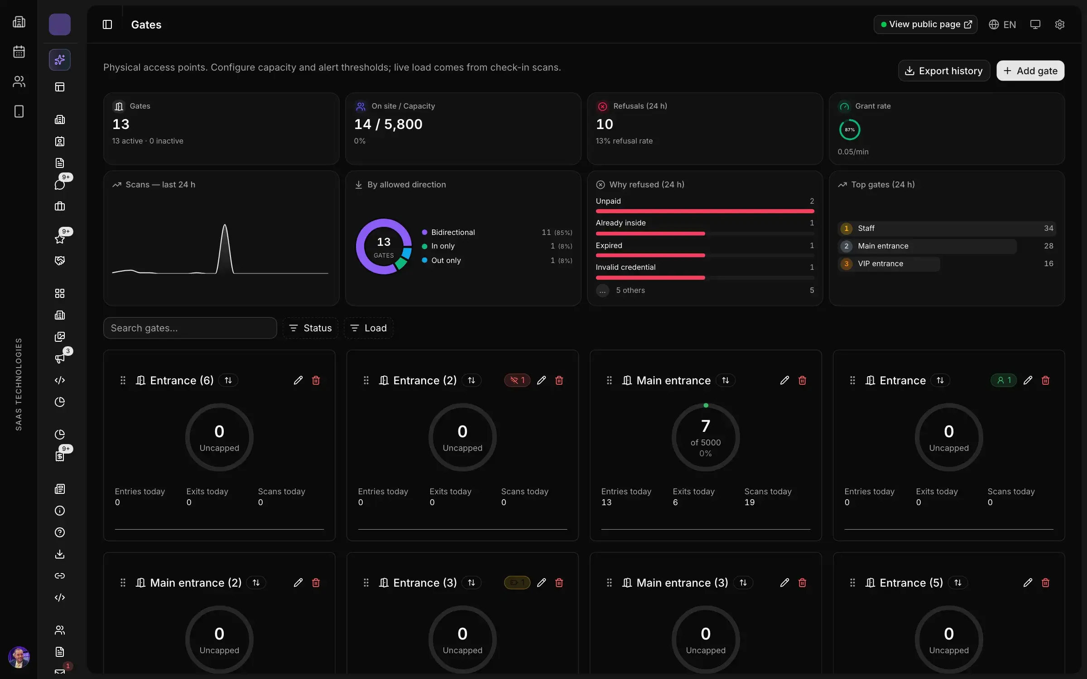This screenshot has width=1087, height=679.
Task: Click the Bidirectional legend entry
Action: [x=497, y=232]
